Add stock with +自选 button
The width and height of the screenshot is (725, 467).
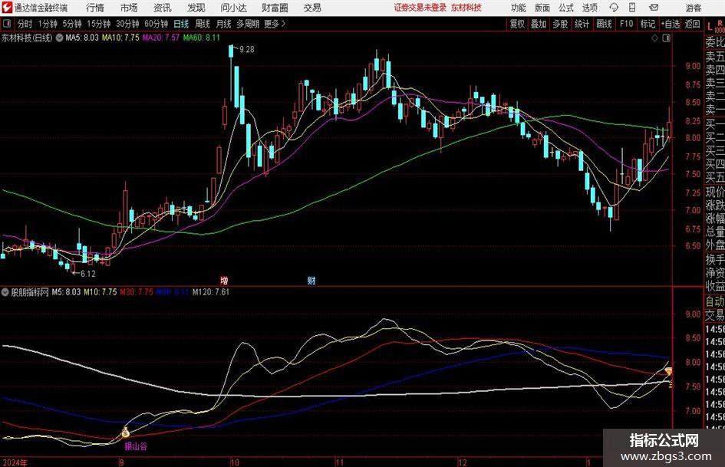[x=670, y=24]
